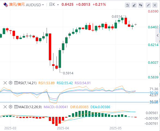Remove the RSI indicator panel
The image size is (160, 131).
coord(5,83)
